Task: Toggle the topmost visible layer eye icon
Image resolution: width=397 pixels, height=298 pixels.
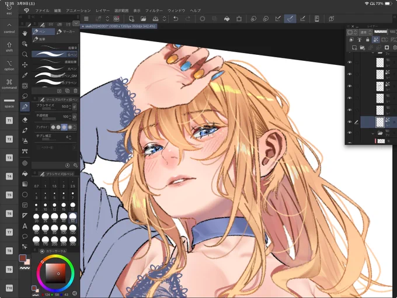Action: point(350,62)
